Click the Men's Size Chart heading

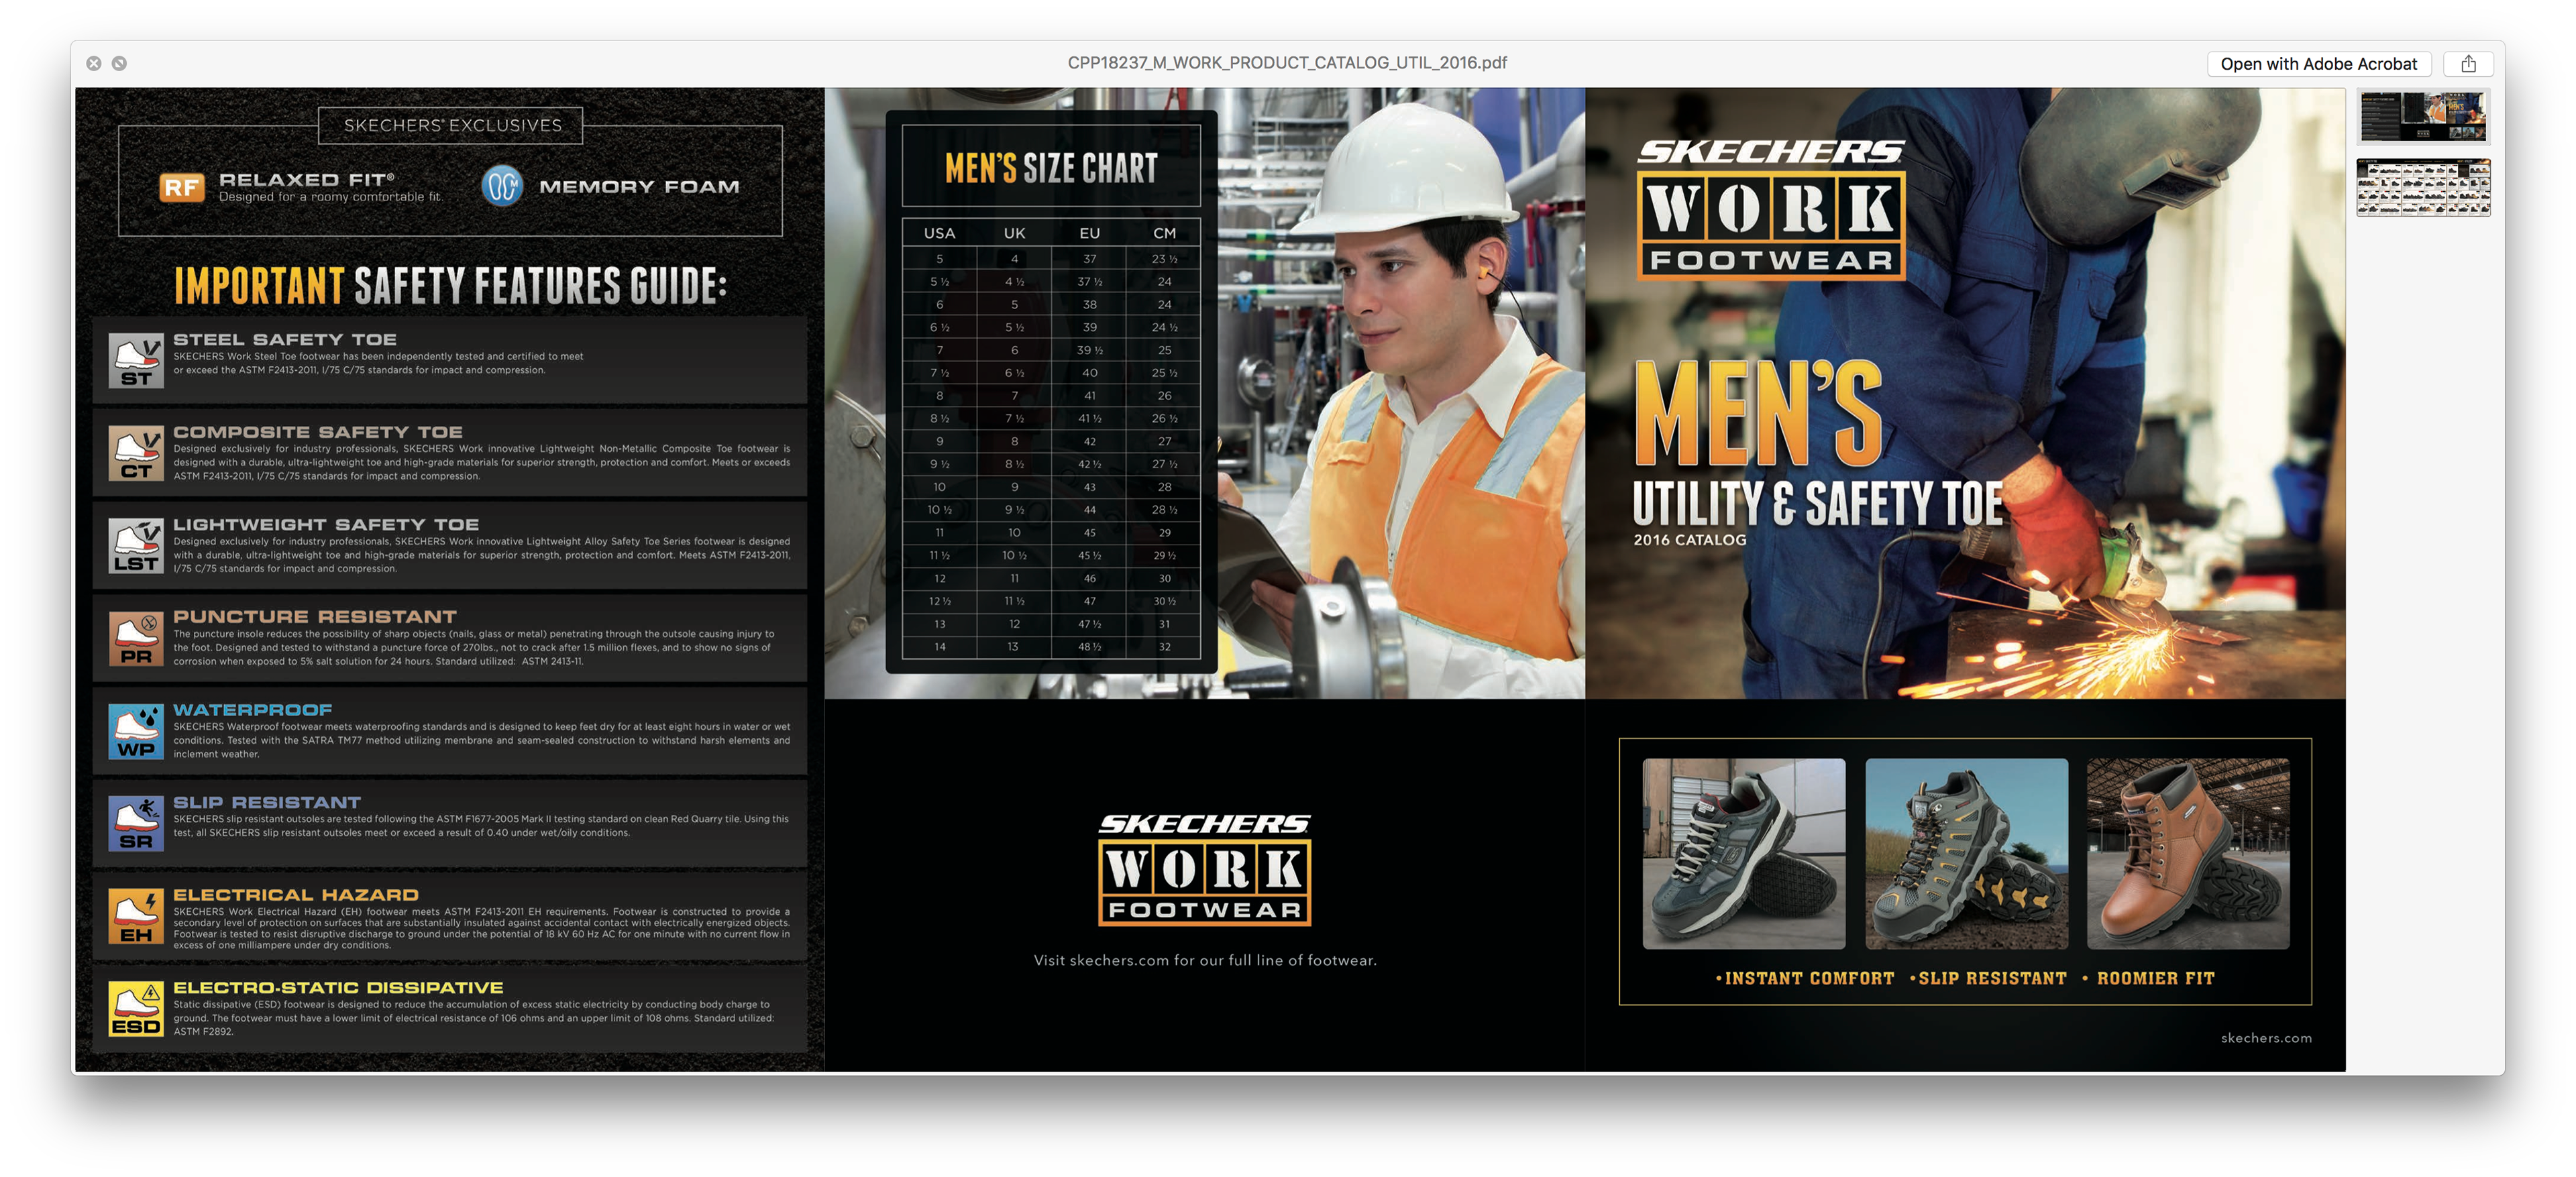tap(1051, 168)
